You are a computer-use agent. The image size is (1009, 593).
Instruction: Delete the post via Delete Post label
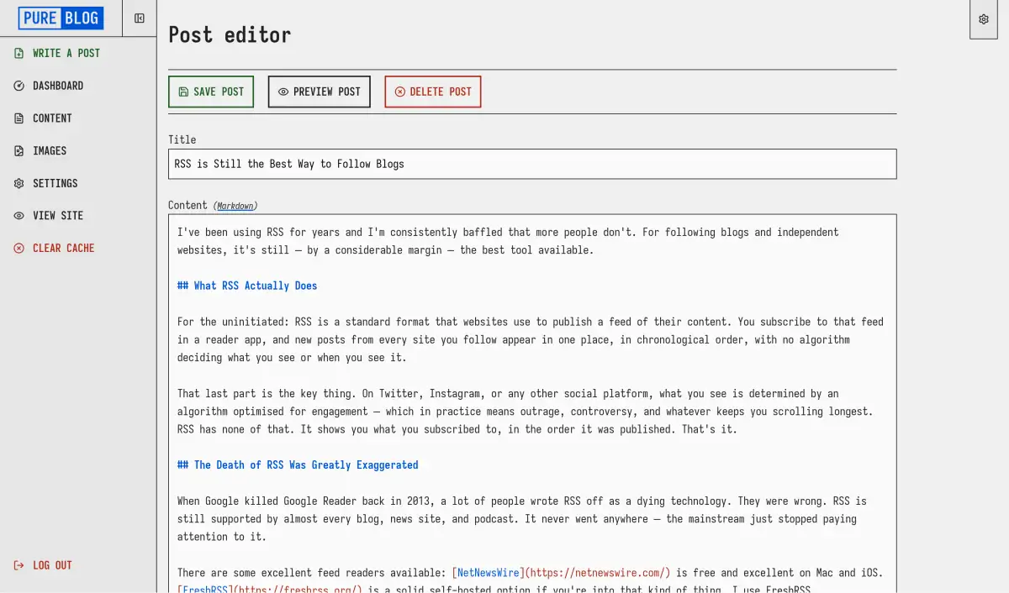[x=441, y=92]
